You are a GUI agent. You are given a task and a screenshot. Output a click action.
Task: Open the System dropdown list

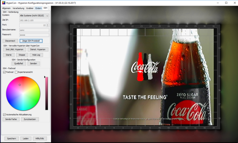(34, 15)
